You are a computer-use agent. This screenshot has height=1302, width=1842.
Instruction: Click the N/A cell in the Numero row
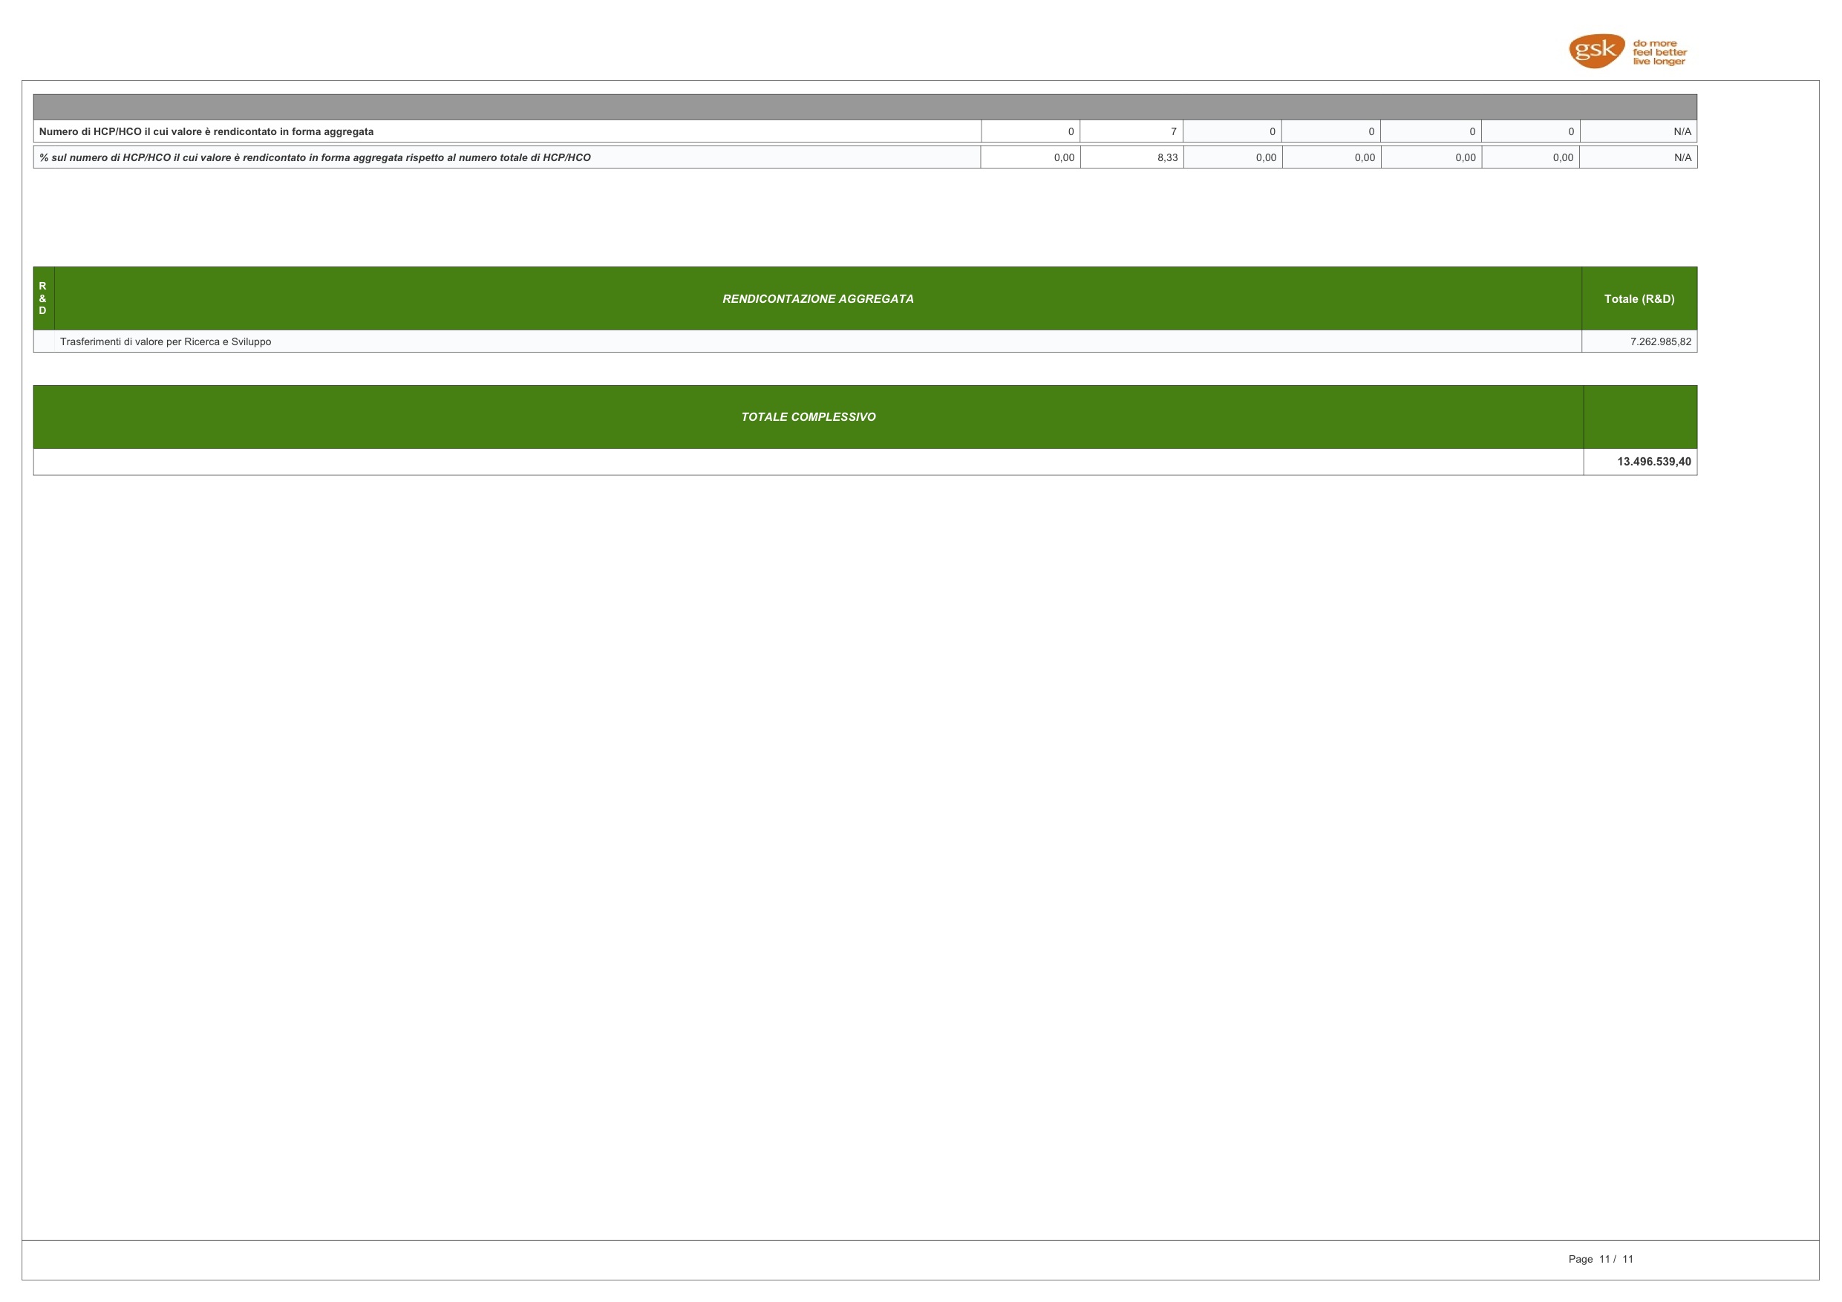click(1682, 131)
